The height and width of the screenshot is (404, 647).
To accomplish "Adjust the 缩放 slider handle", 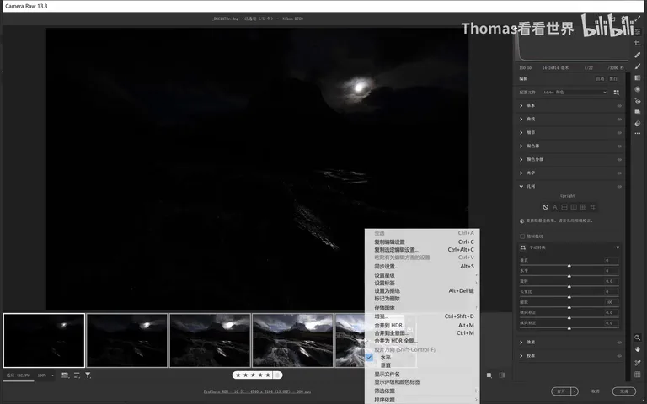I will pyautogui.click(x=569, y=307).
